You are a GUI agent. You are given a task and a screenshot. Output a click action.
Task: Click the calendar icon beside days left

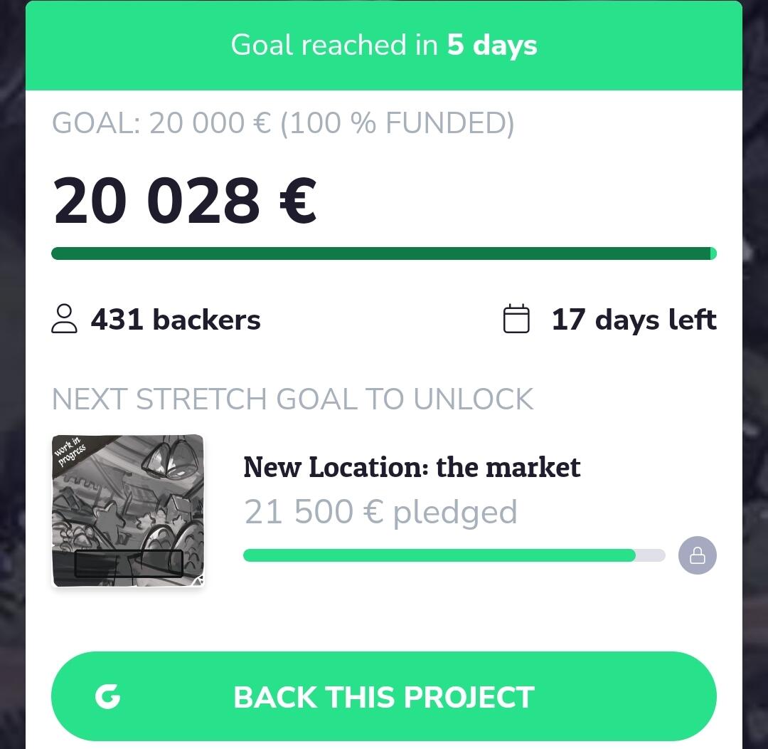point(516,319)
